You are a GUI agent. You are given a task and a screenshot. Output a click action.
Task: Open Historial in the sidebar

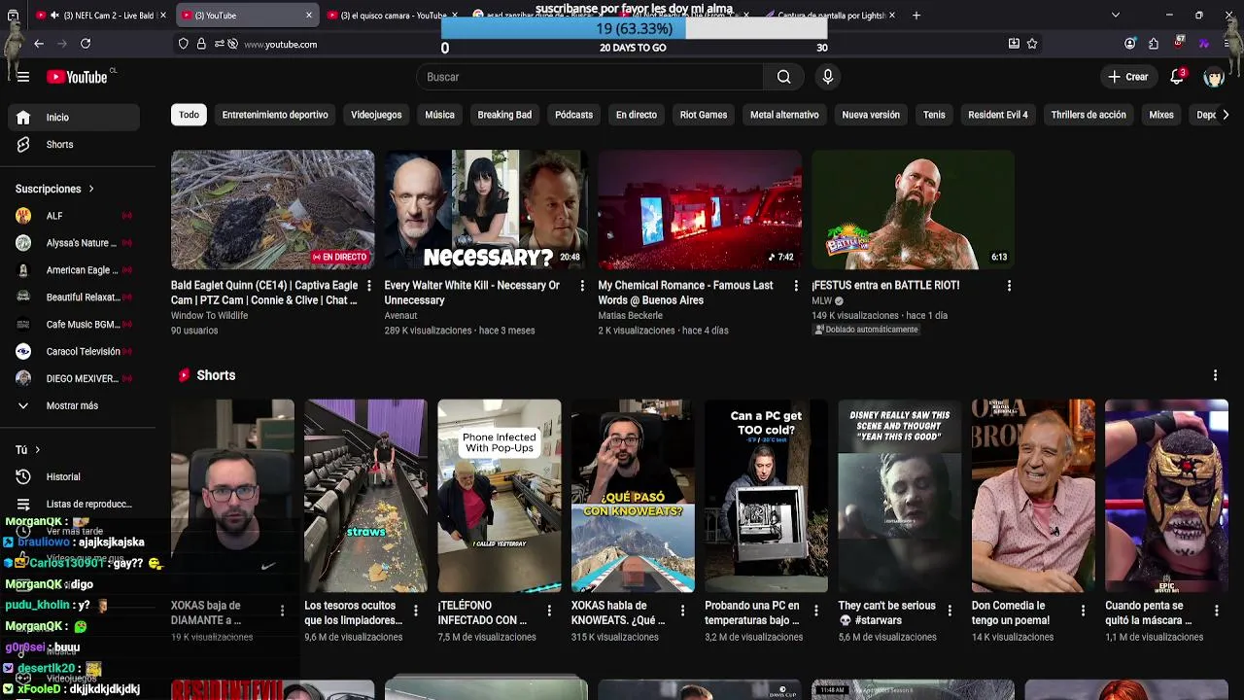[x=75, y=476]
